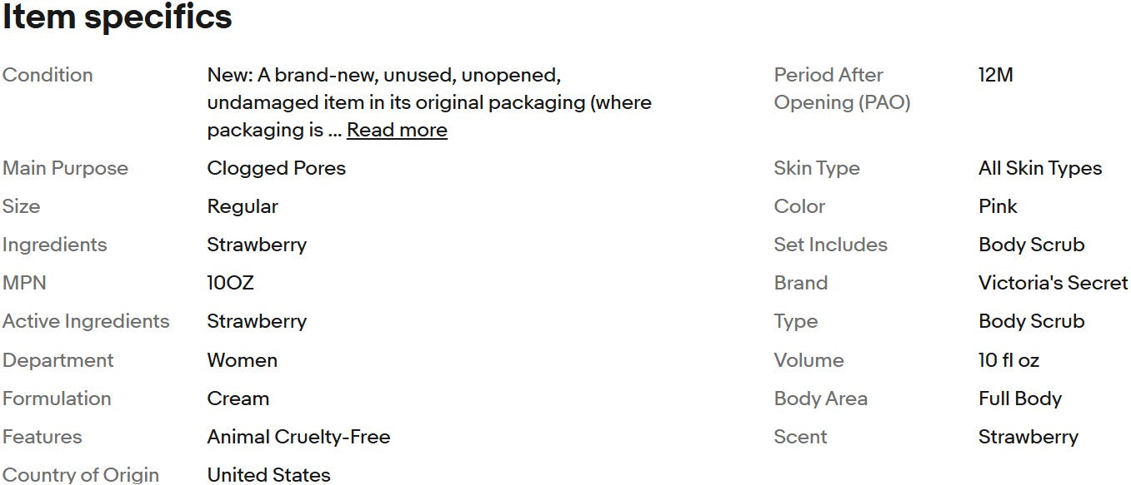Screen dimensions: 1131x485
Task: Click the Cream formulation value
Action: tap(238, 398)
